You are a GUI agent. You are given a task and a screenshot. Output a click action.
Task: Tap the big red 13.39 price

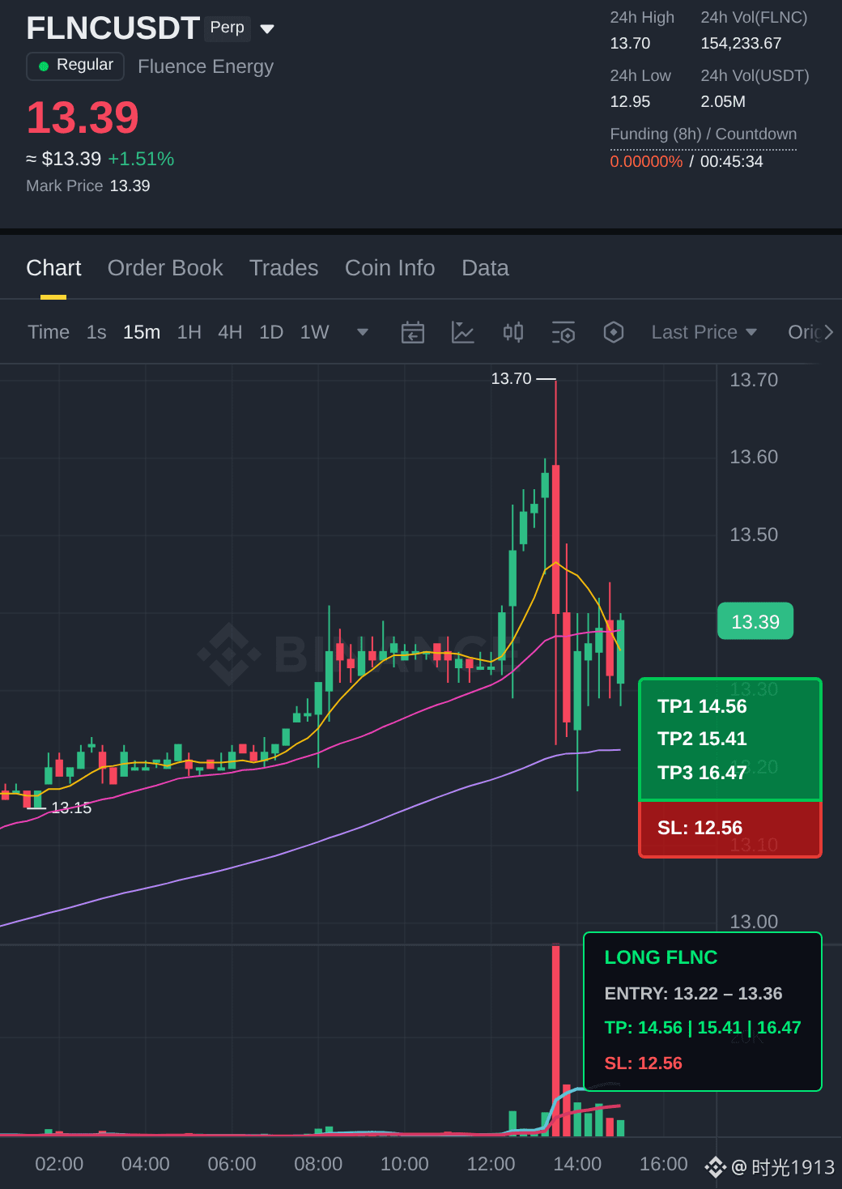tap(83, 117)
